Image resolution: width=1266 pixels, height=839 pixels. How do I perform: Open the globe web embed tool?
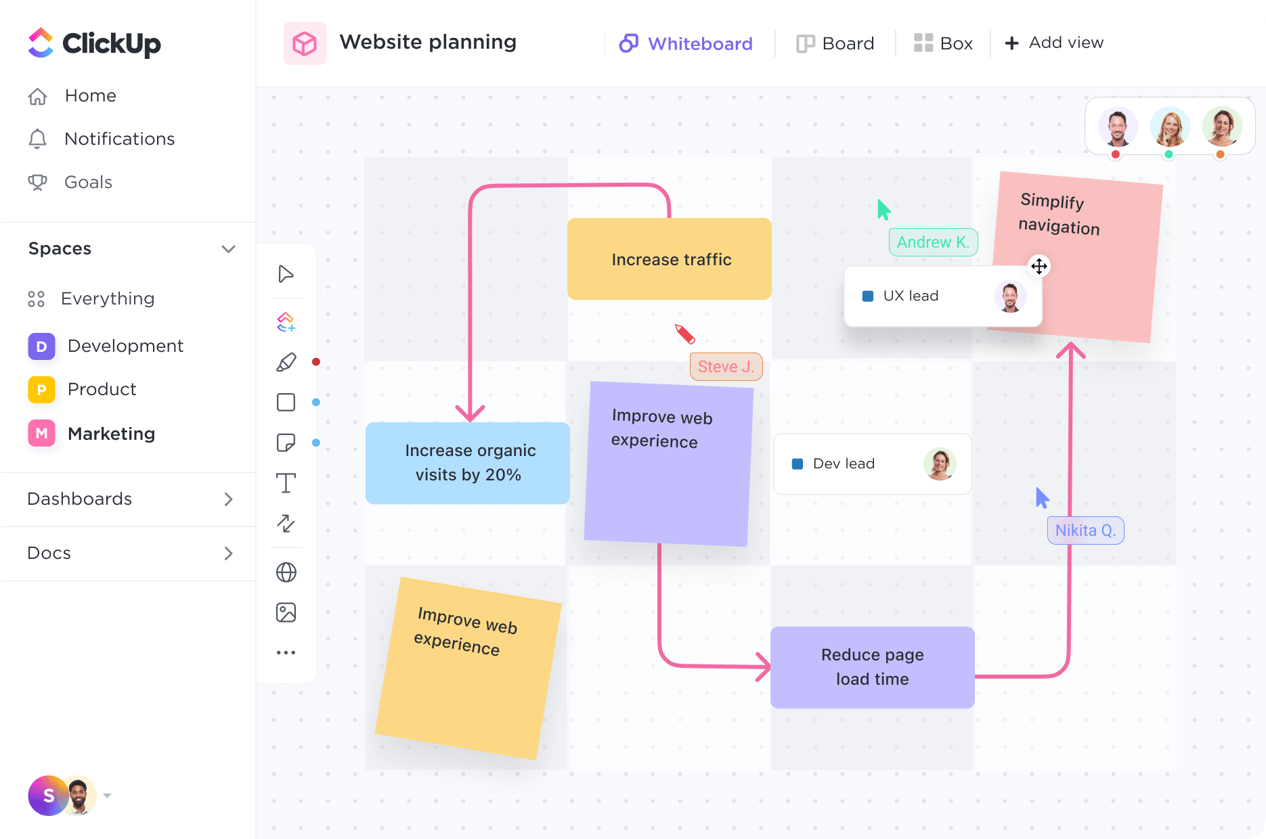coord(286,572)
